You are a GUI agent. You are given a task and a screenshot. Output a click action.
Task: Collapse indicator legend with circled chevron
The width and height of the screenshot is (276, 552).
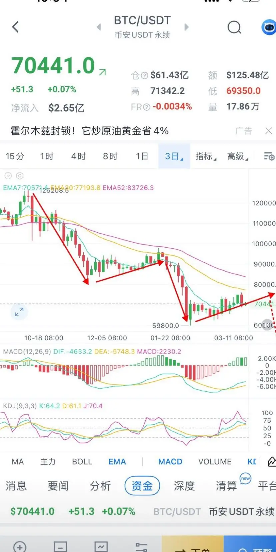(x=8, y=176)
